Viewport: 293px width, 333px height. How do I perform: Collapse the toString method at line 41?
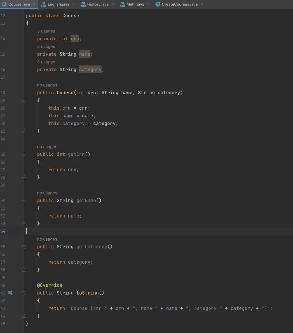coord(24,293)
